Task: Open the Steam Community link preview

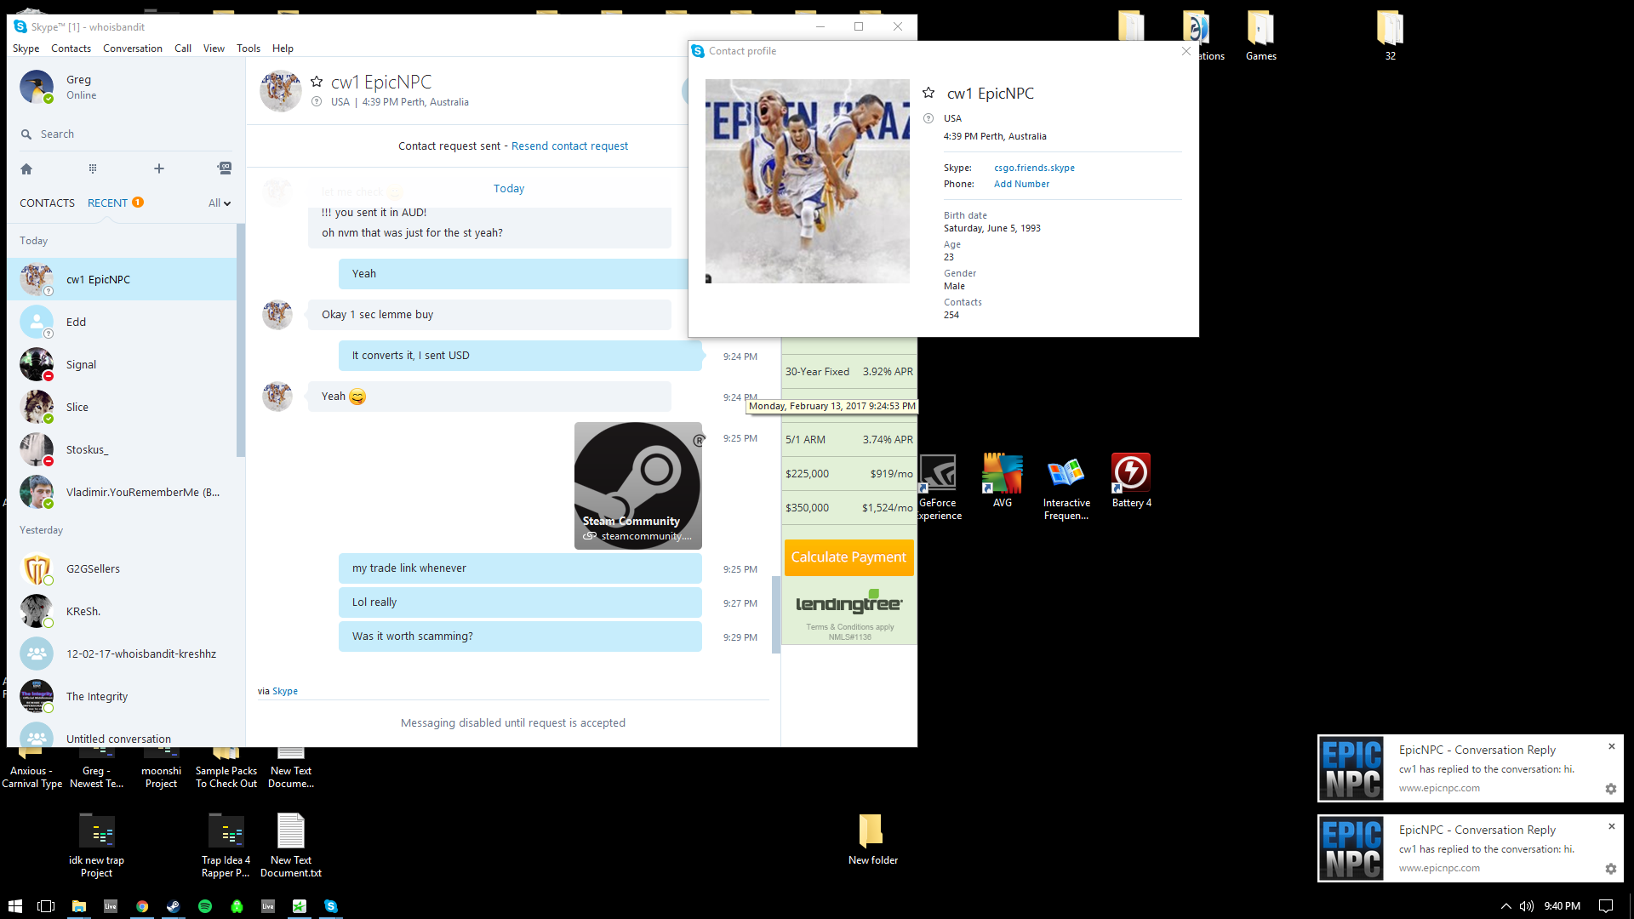Action: coord(638,486)
